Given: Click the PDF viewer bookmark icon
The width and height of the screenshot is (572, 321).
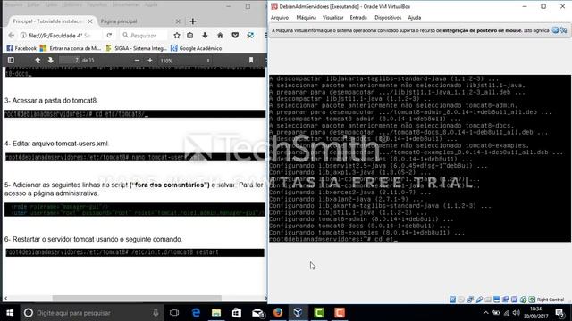Looking at the screenshot, I should click(251, 60).
